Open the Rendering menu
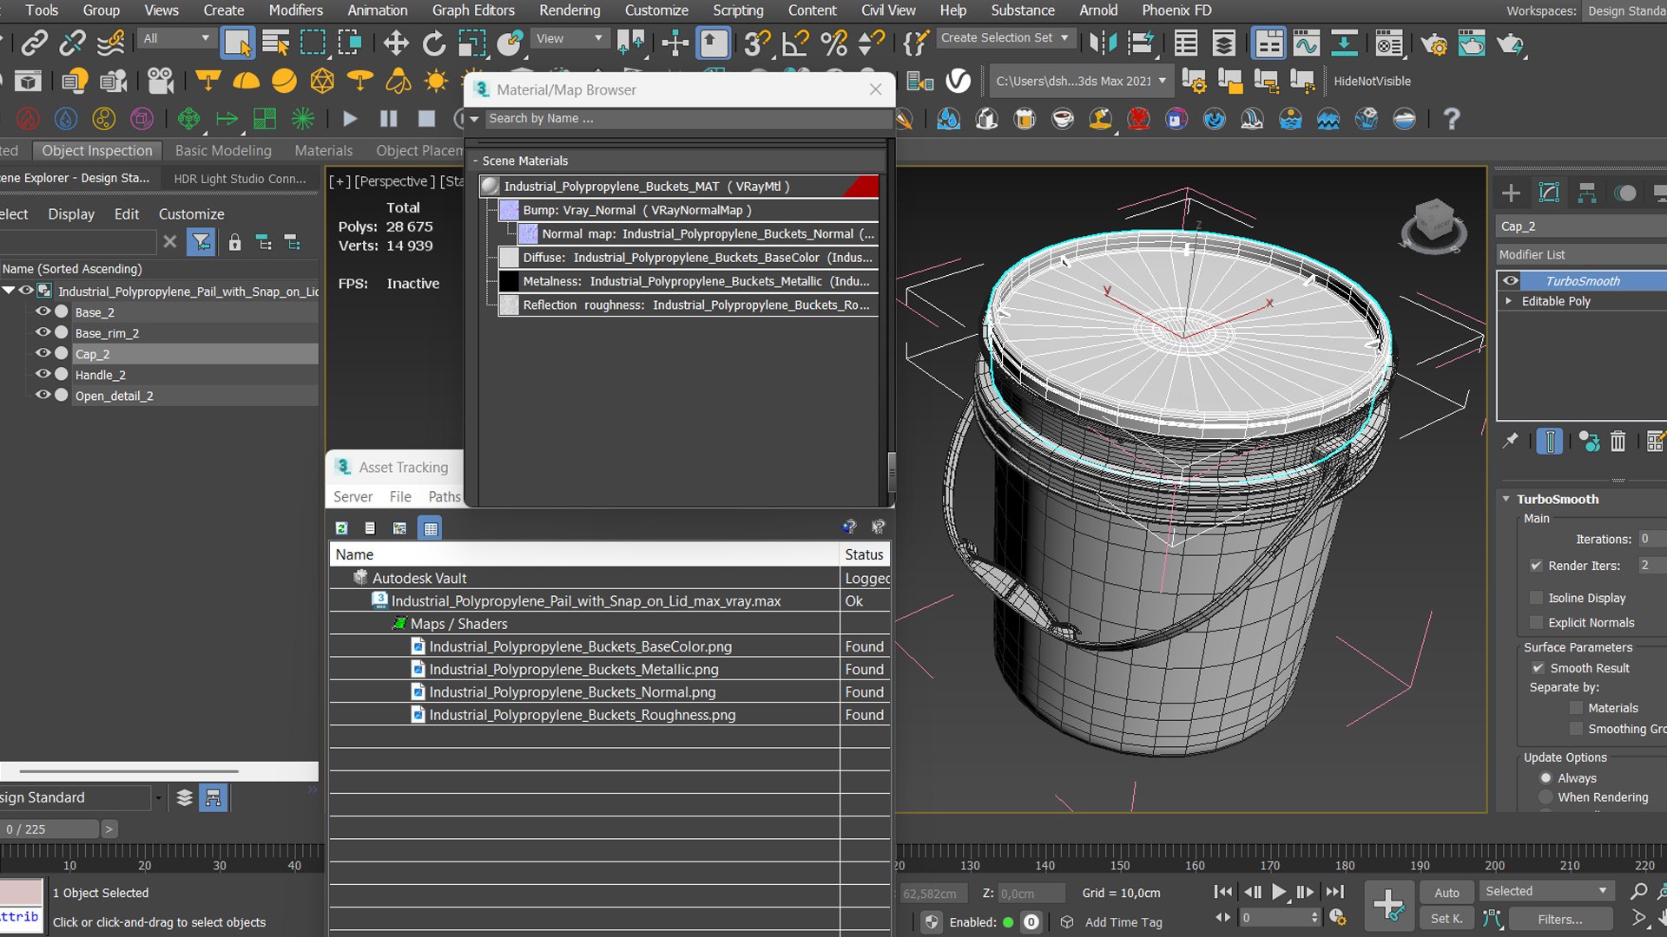 570,10
